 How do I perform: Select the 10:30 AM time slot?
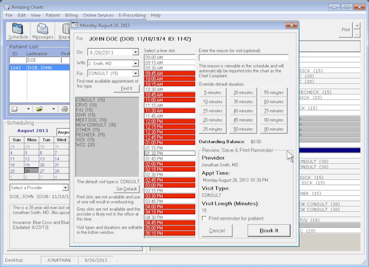pos(170,90)
